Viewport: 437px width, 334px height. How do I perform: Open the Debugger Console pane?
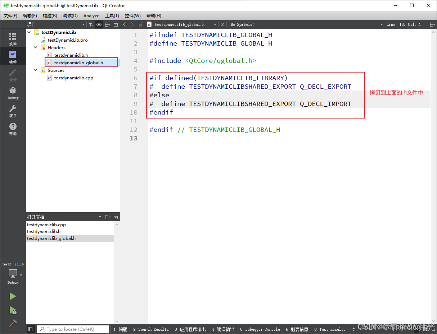click(x=260, y=329)
